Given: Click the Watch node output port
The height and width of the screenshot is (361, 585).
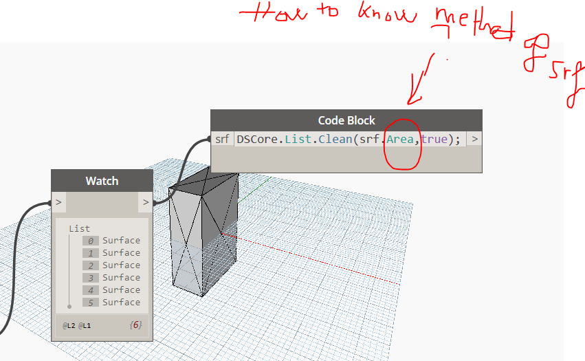Looking at the screenshot, I should tap(146, 202).
